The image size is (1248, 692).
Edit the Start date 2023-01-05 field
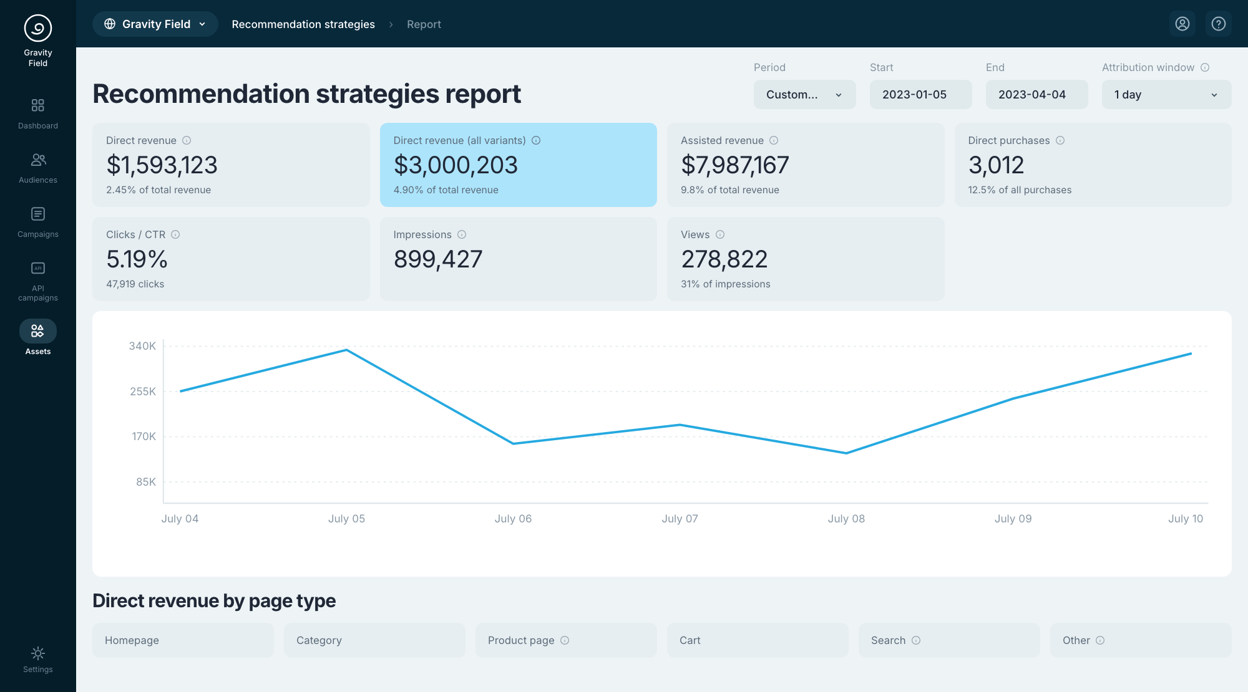pyautogui.click(x=920, y=94)
